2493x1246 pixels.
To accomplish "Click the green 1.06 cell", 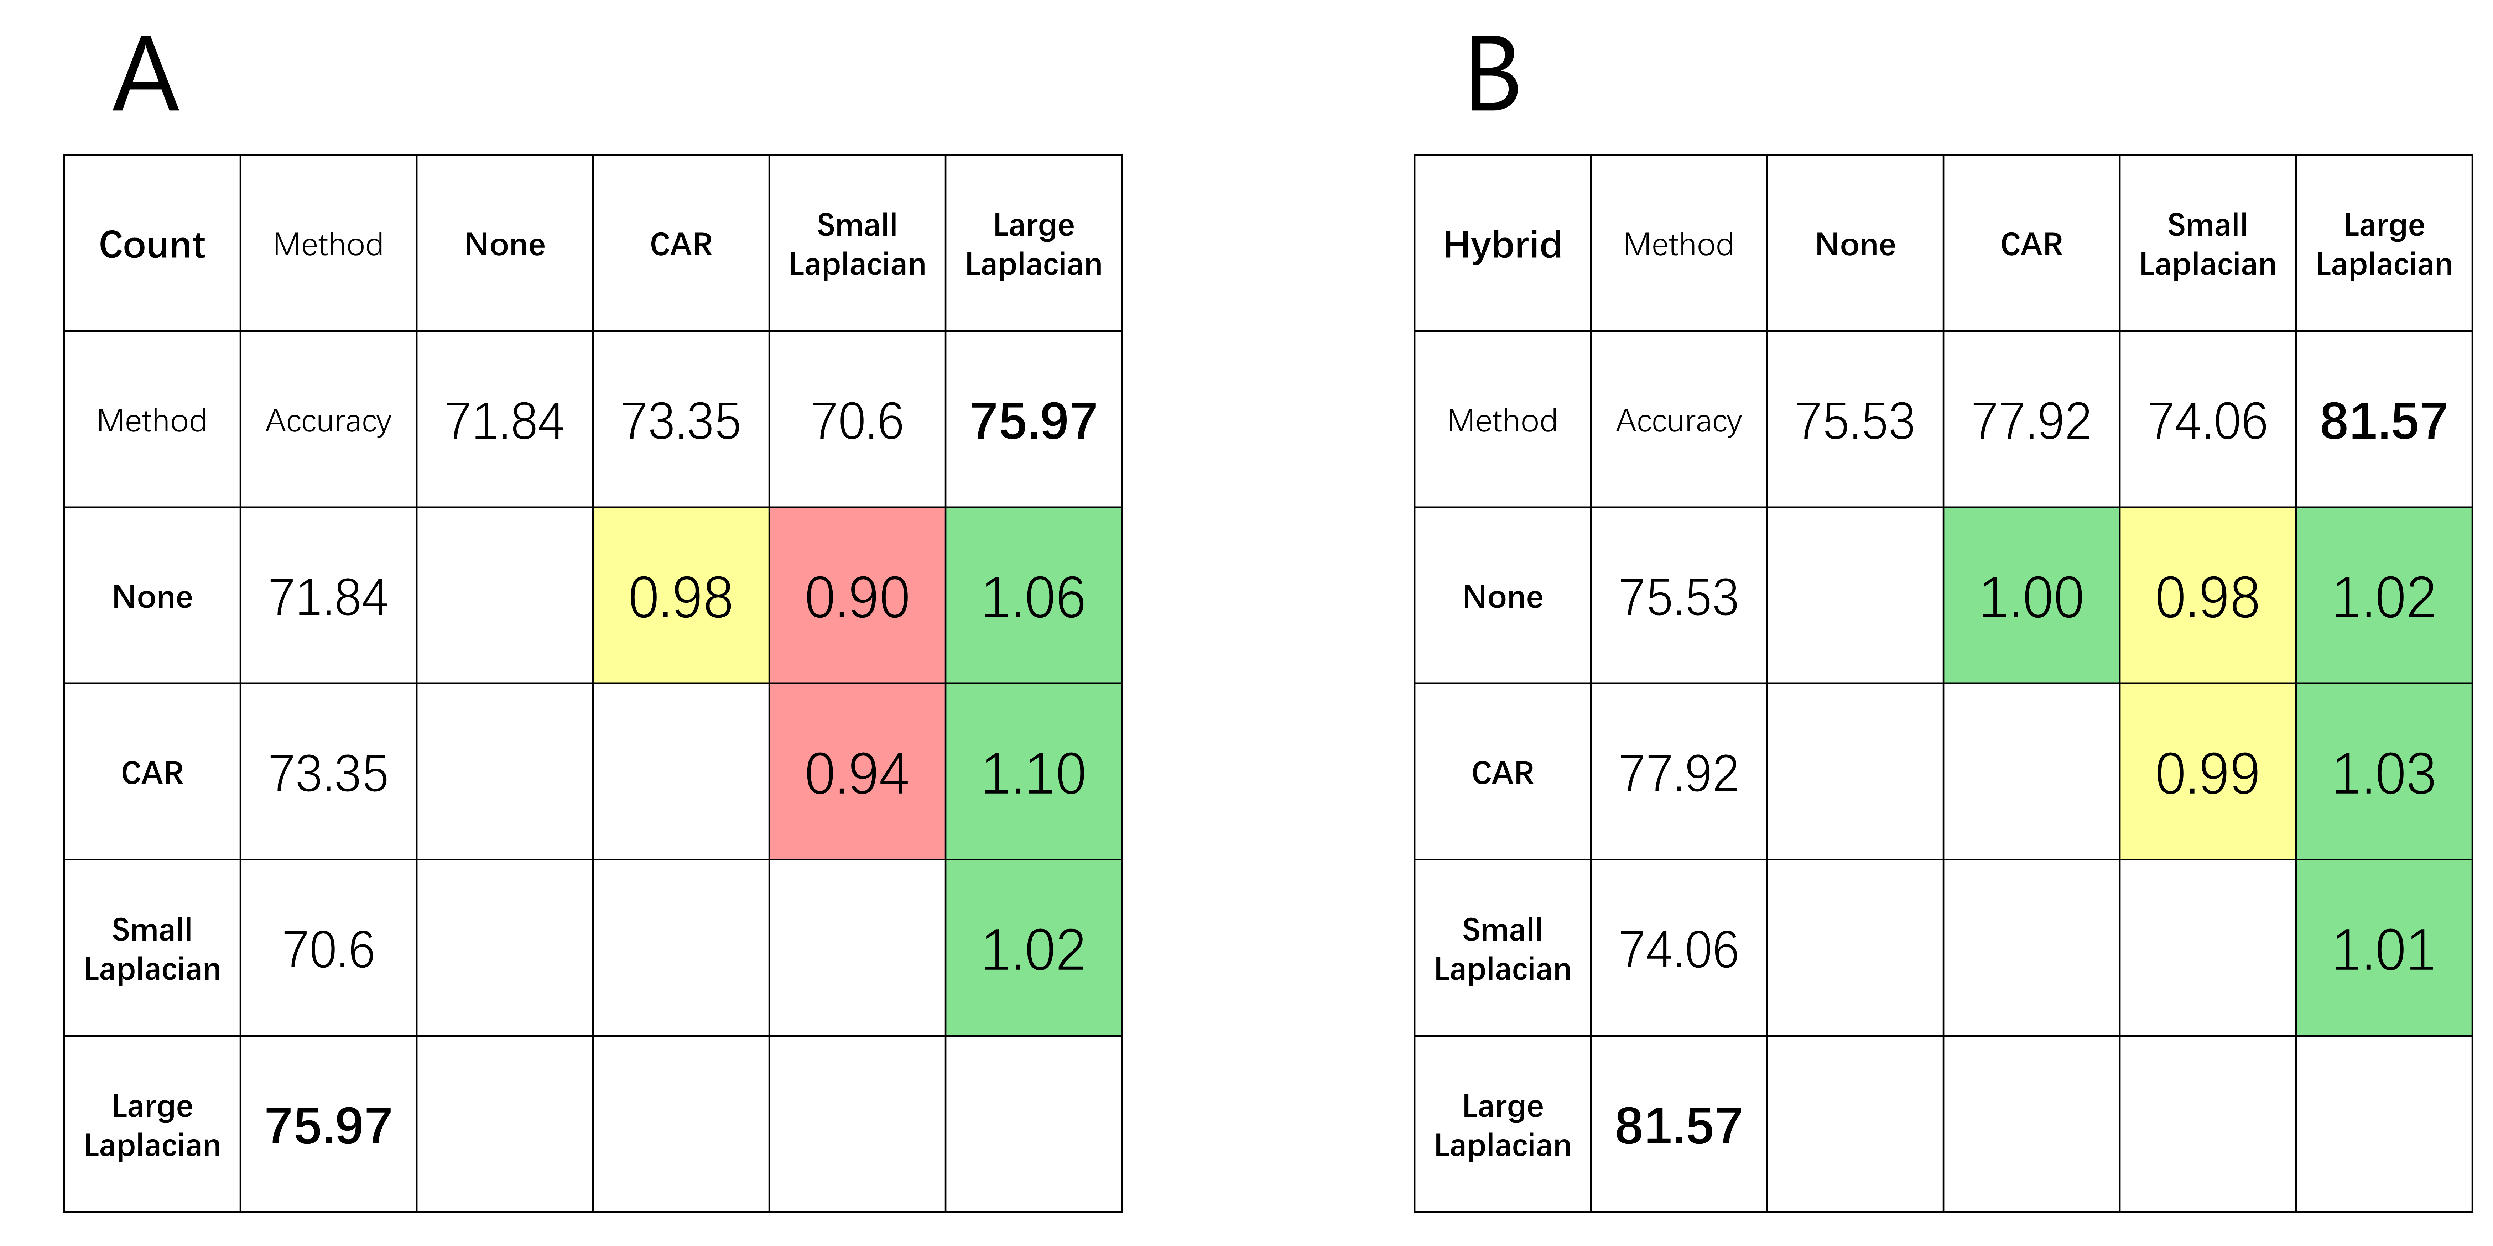I will click(x=1032, y=596).
